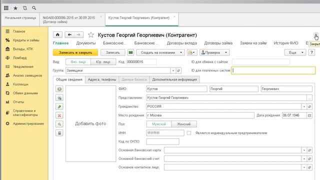The image size is (320, 180).
Task: Open Создать на основании dropdown
Action: pyautogui.click(x=160, y=52)
